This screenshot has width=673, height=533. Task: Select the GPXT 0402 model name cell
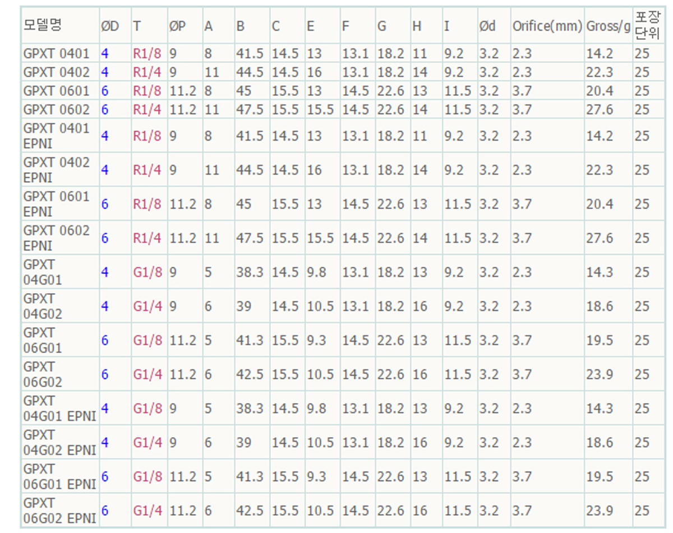tap(56, 72)
